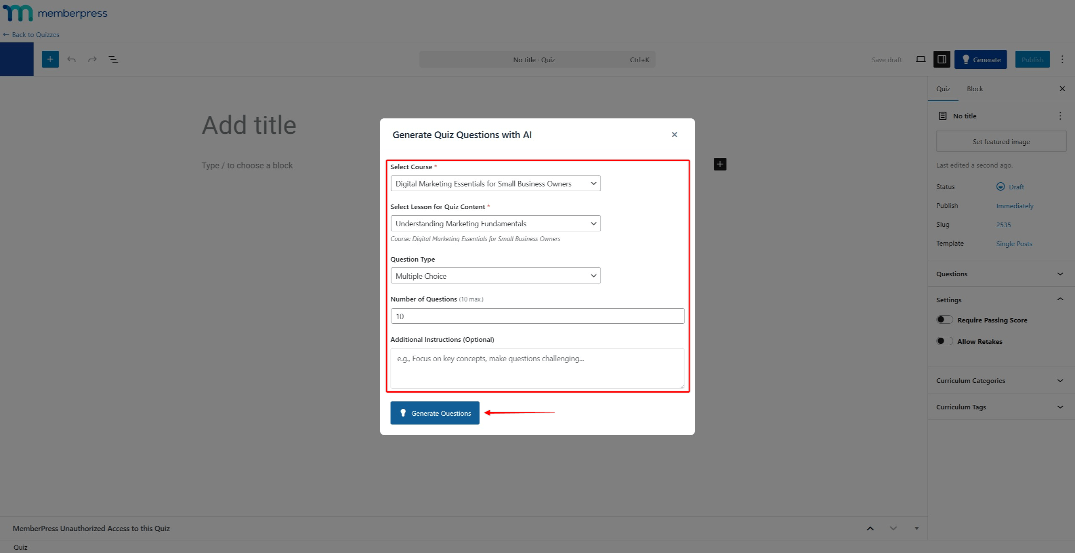The height and width of the screenshot is (553, 1075).
Task: Select the Quiz tab
Action: 943,89
